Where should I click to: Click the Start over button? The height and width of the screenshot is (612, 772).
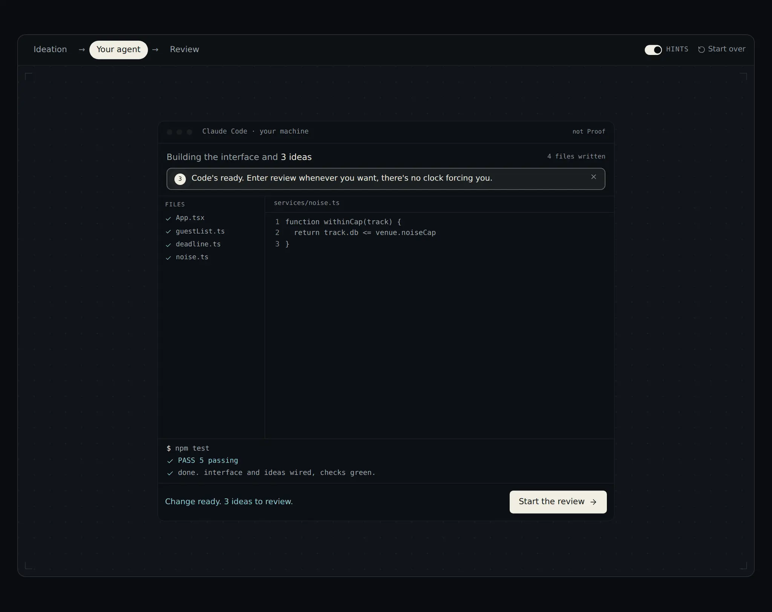pyautogui.click(x=721, y=49)
